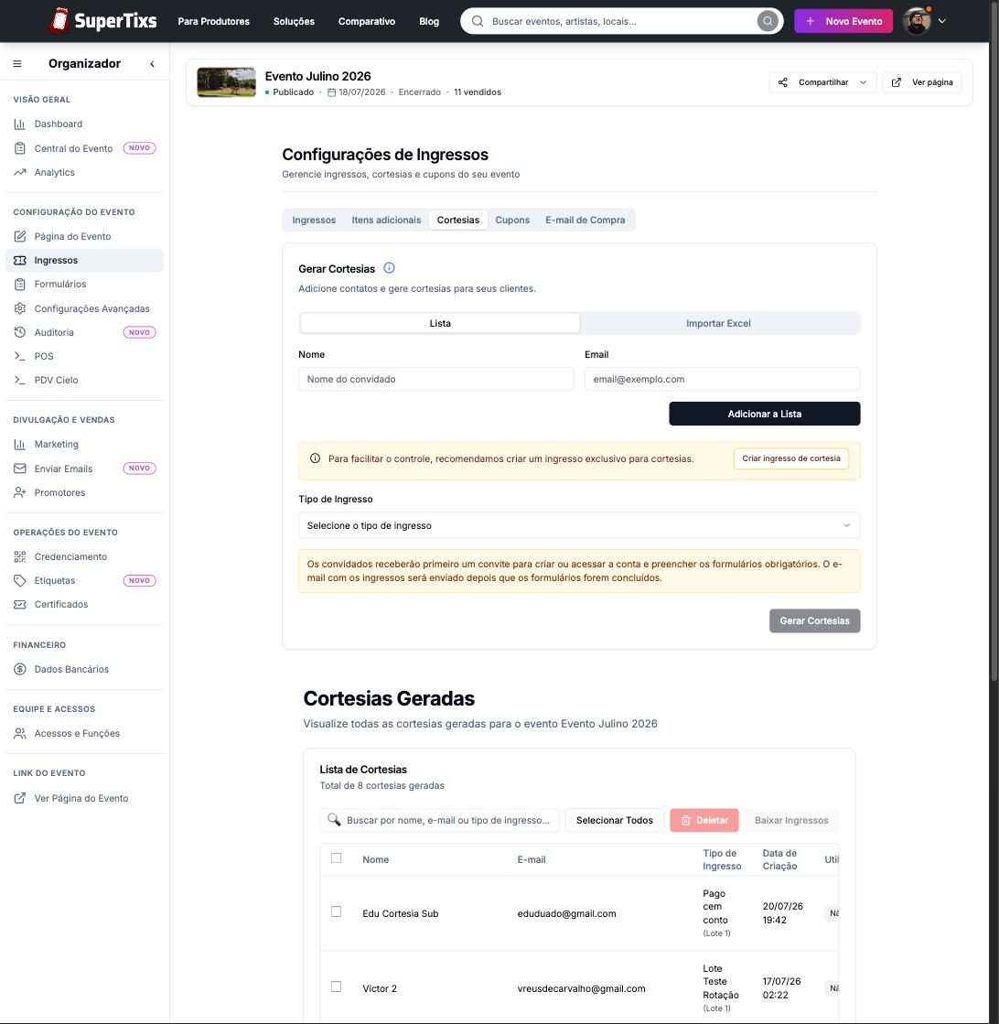Open the Dashboard chart icon in sidebar

(19, 124)
